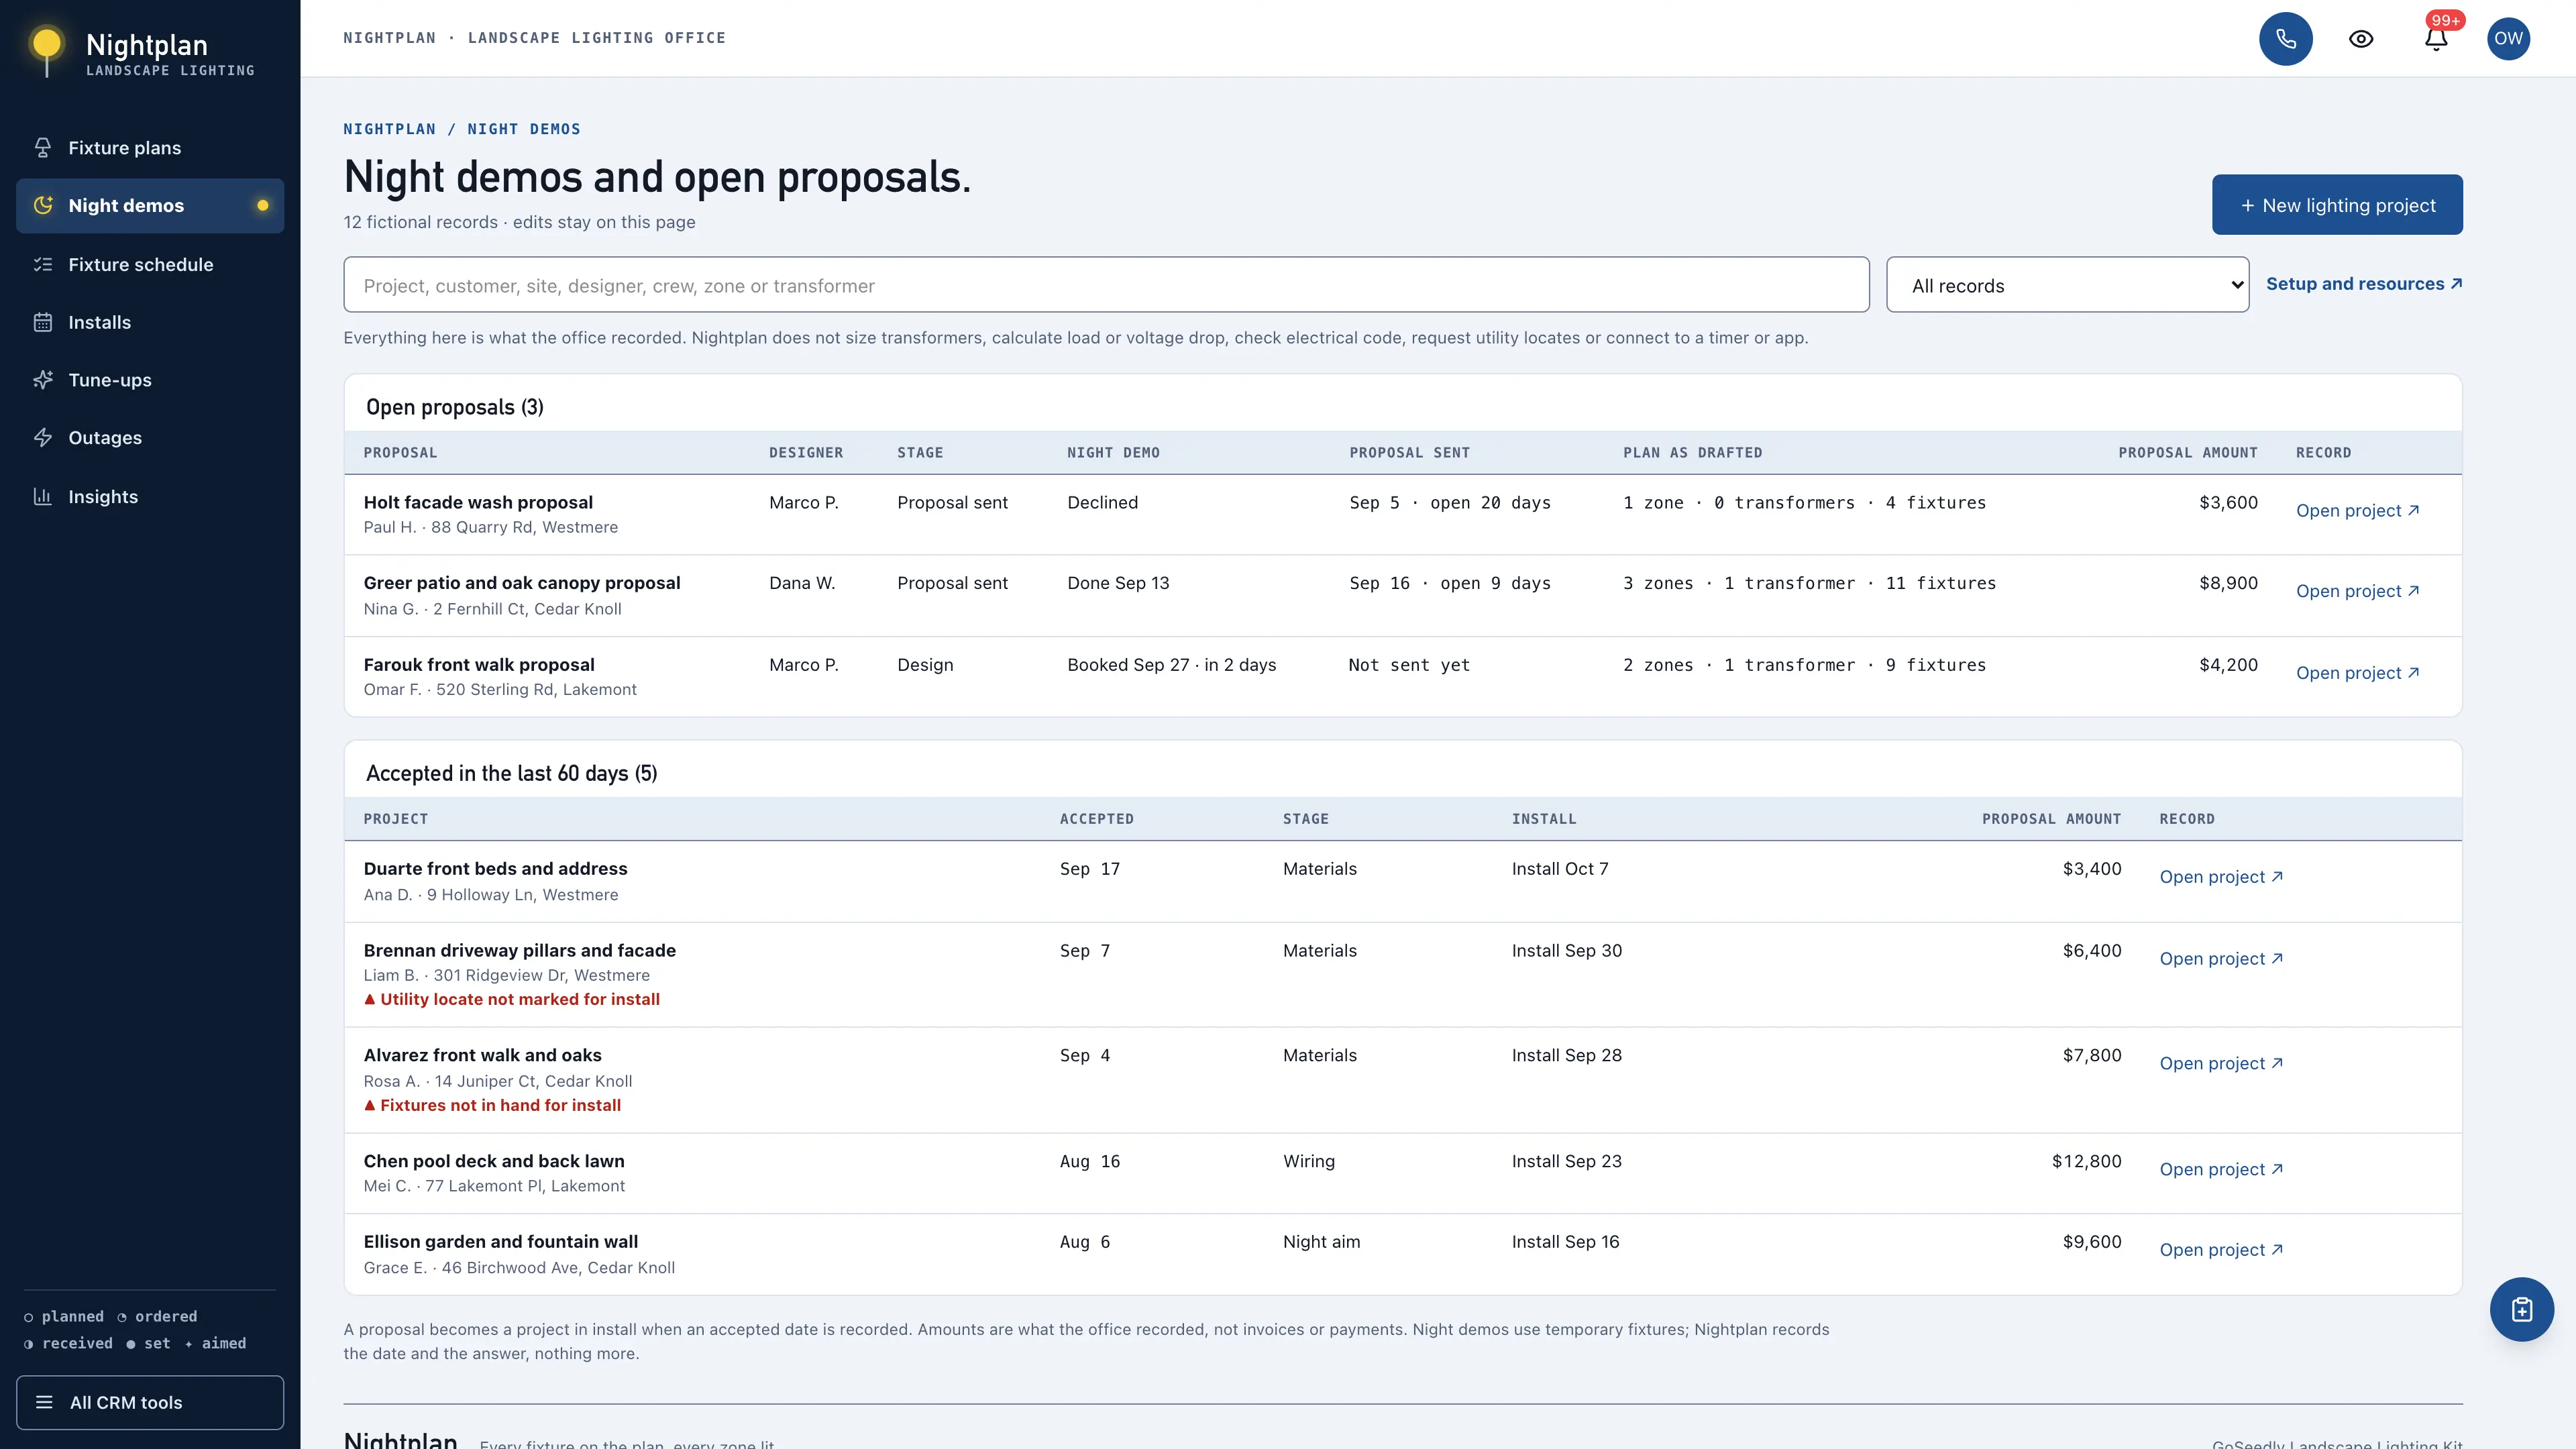This screenshot has width=2576, height=1449.
Task: Select the Holt facade wash proposal title
Action: (478, 502)
